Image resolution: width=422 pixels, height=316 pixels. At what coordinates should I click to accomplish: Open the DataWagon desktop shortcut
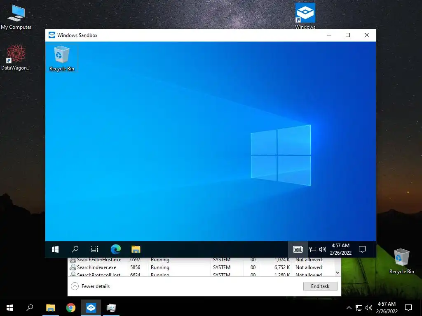pyautogui.click(x=16, y=58)
